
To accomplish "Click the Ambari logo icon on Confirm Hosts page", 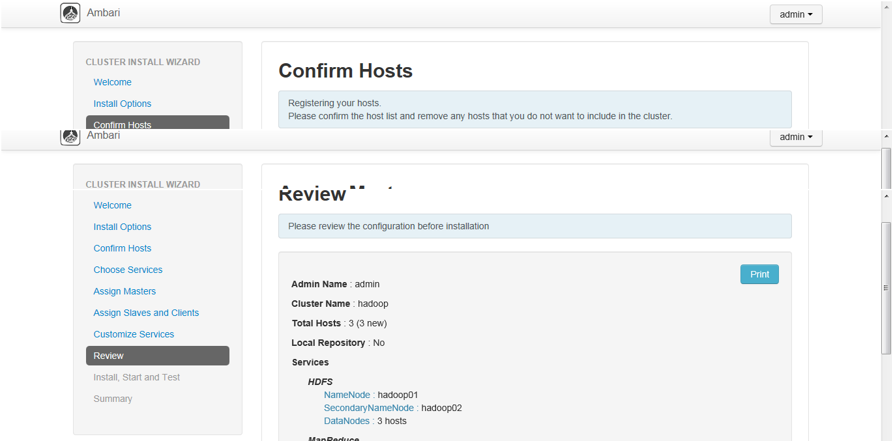I will (70, 13).
